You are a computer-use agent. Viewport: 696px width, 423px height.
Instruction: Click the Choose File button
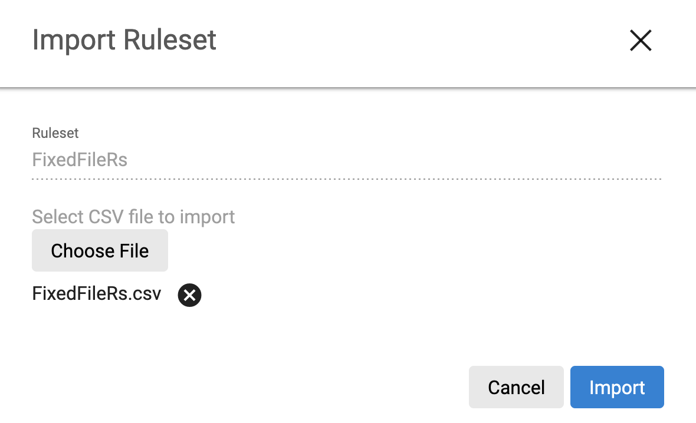[x=100, y=251]
